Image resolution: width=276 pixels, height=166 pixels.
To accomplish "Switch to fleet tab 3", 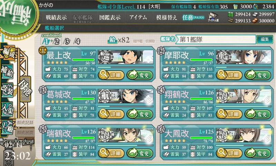I will [x=67, y=41].
